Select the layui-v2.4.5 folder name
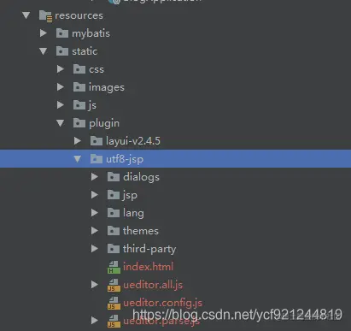This screenshot has width=351, height=331. (x=133, y=141)
